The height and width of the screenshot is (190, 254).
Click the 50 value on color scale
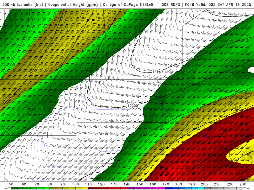pos(11,184)
